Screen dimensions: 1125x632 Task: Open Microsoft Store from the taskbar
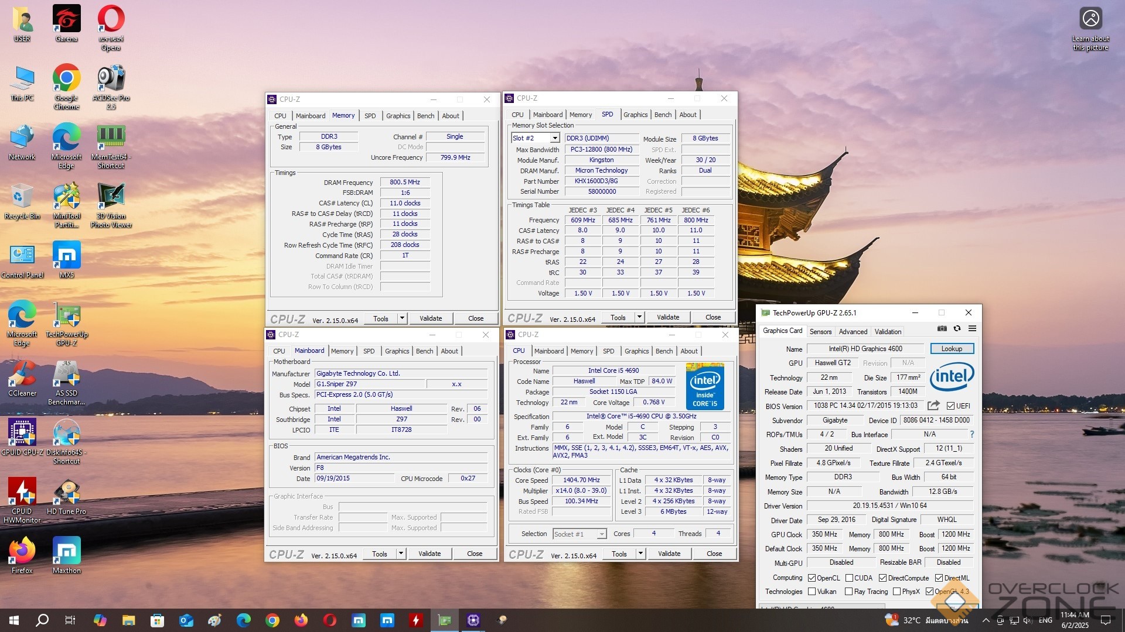click(x=157, y=620)
